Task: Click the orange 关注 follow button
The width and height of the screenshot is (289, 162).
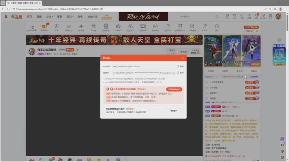Action: coord(70,50)
